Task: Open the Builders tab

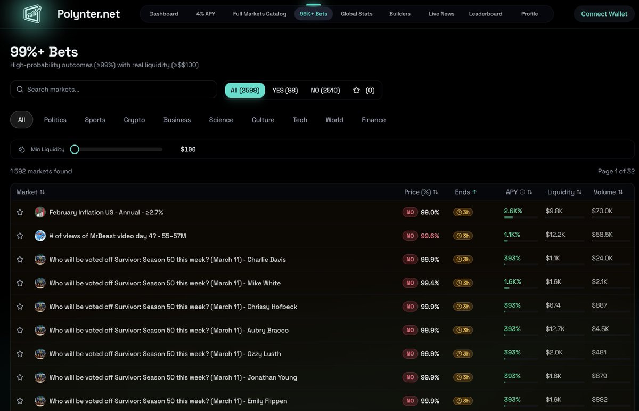Action: [x=400, y=14]
